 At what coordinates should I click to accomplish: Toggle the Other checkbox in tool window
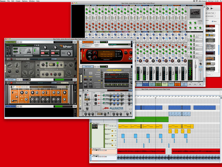click(x=213, y=22)
